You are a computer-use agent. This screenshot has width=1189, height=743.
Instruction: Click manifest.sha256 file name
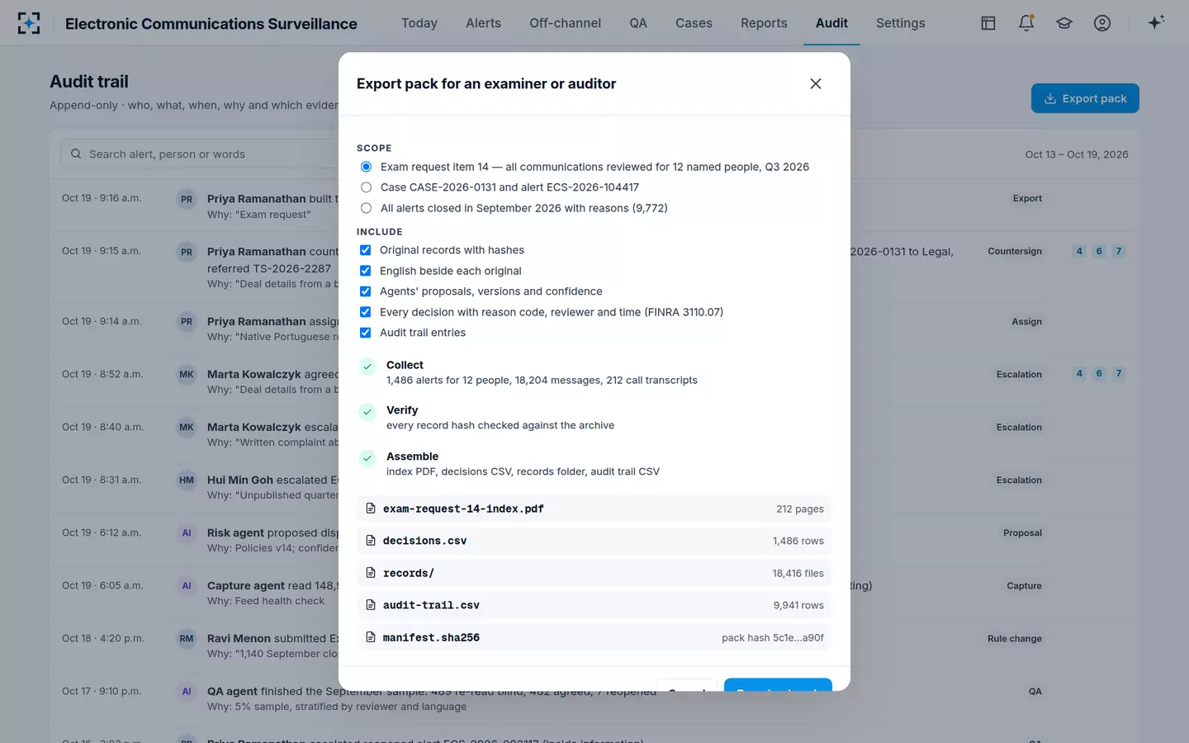[x=431, y=637]
